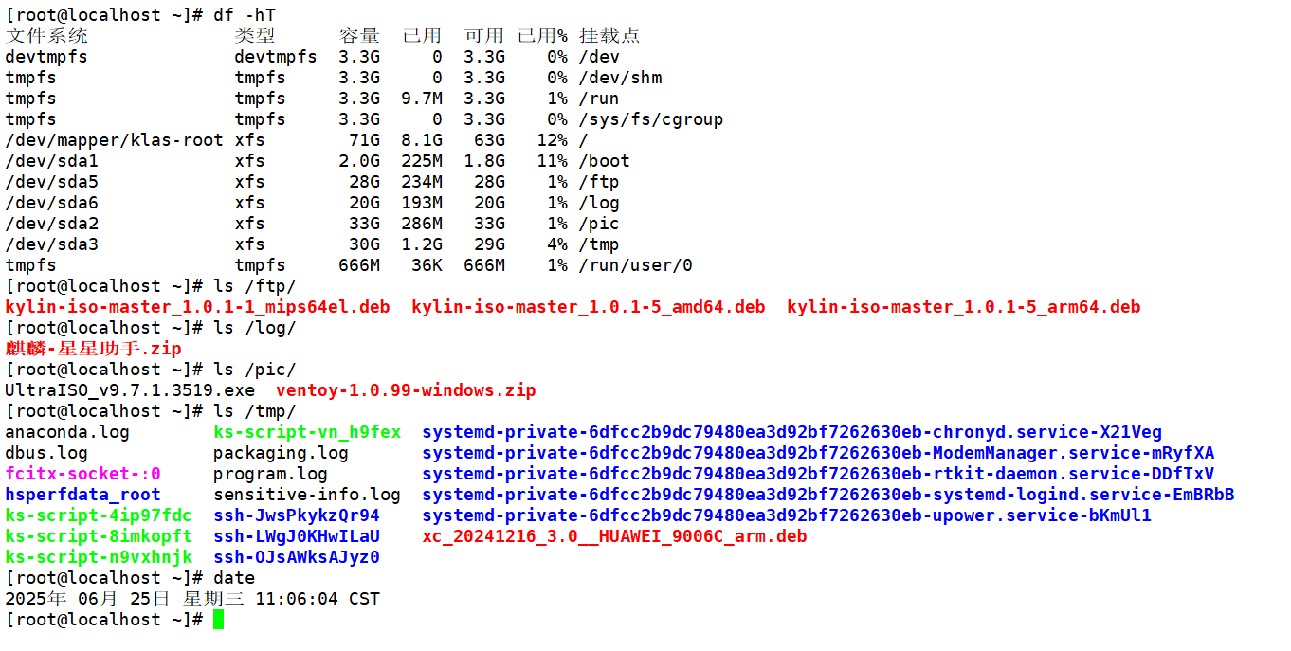Click the /dev/mapper/klas-root filesystem row
The width and height of the screenshot is (1291, 651).
pos(114,140)
